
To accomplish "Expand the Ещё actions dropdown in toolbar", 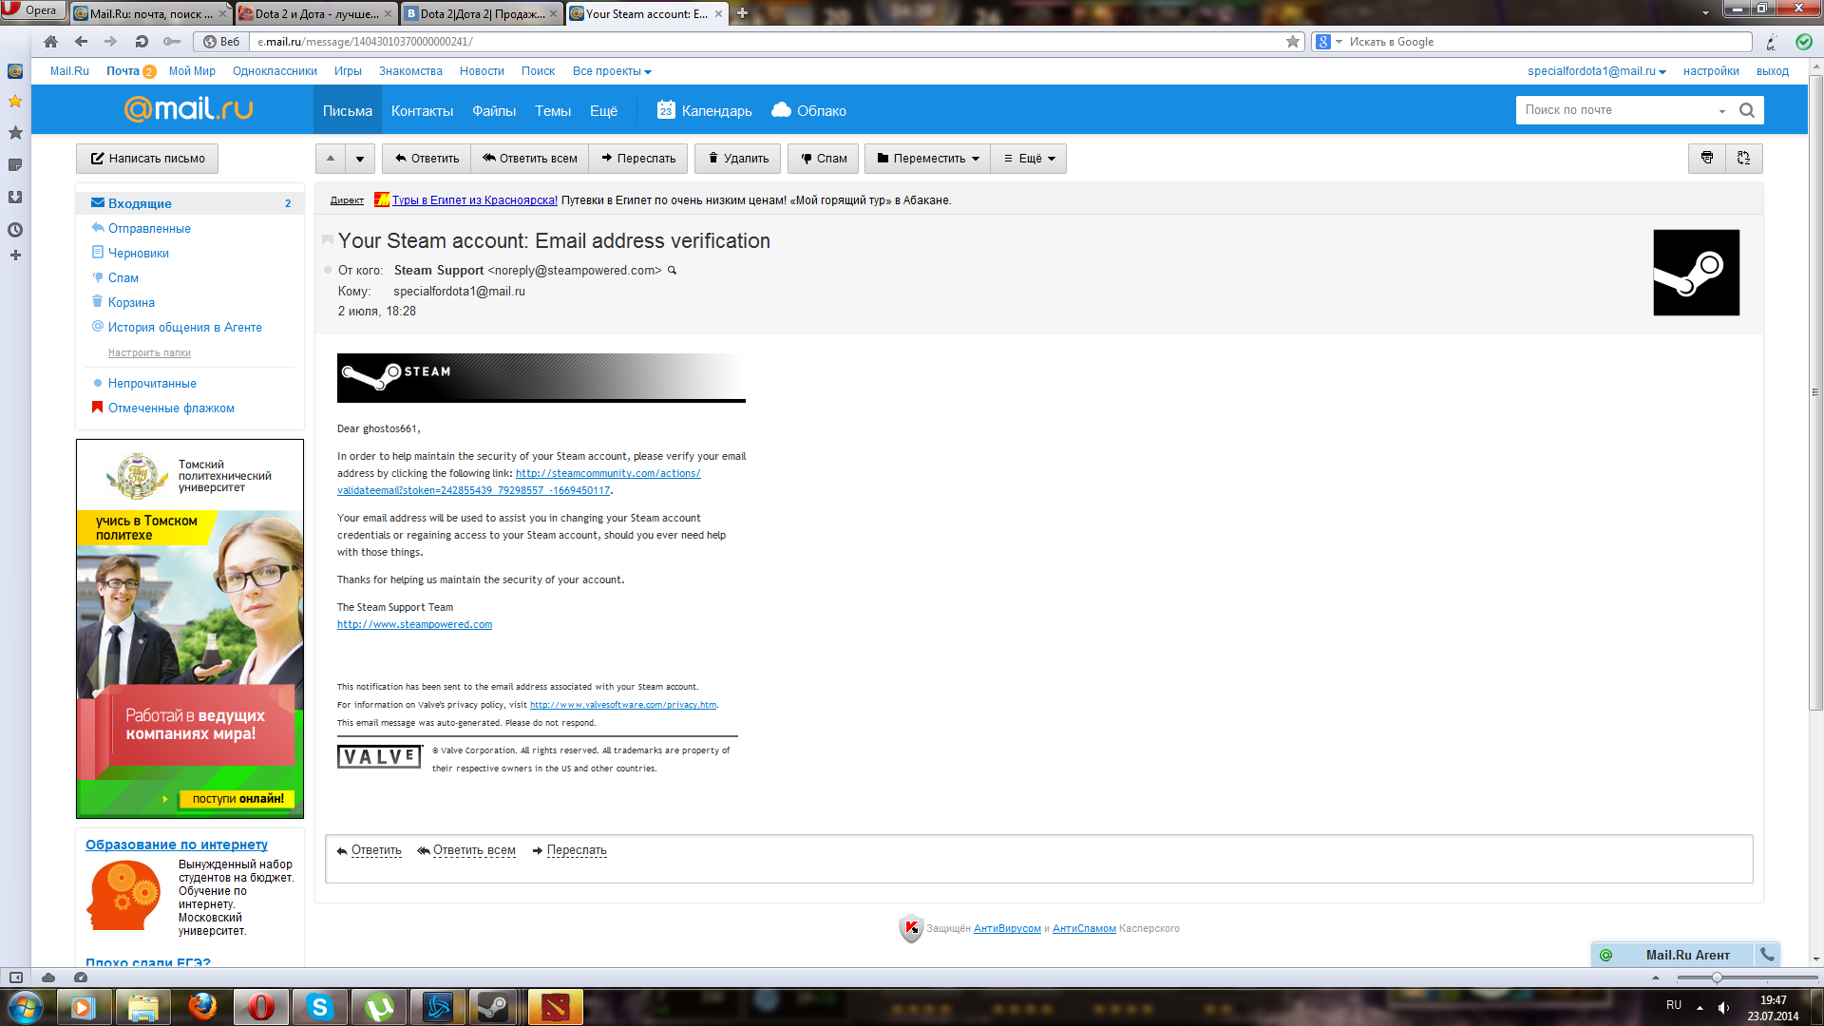I will [1029, 159].
